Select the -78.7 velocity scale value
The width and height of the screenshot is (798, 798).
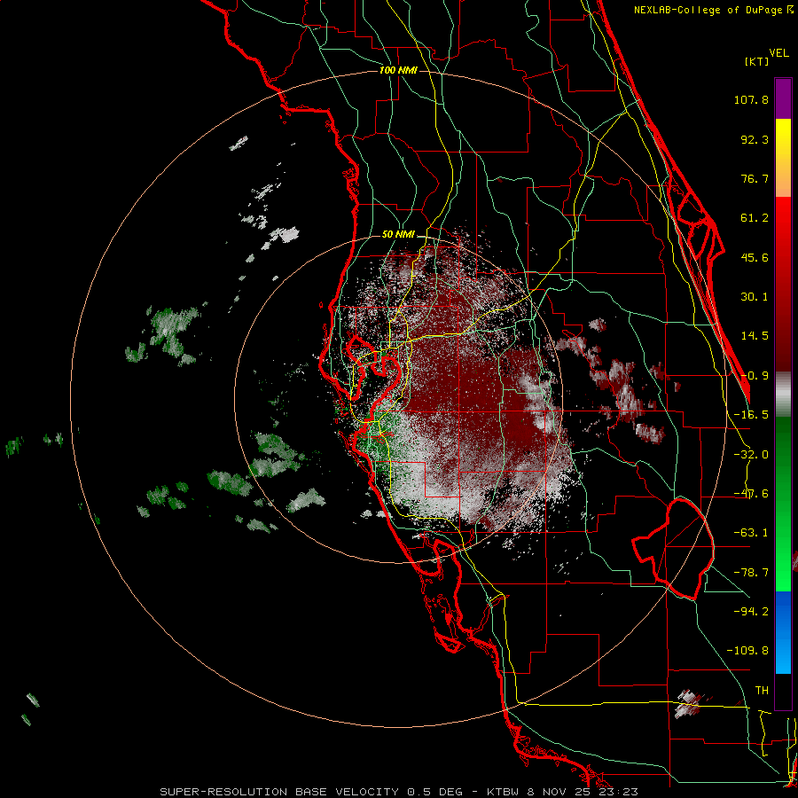click(751, 573)
